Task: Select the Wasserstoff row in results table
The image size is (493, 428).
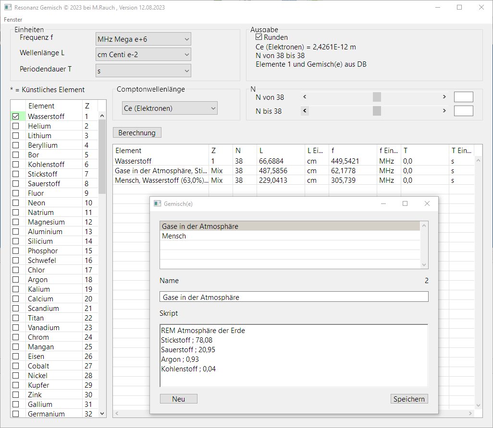Action: (294, 161)
